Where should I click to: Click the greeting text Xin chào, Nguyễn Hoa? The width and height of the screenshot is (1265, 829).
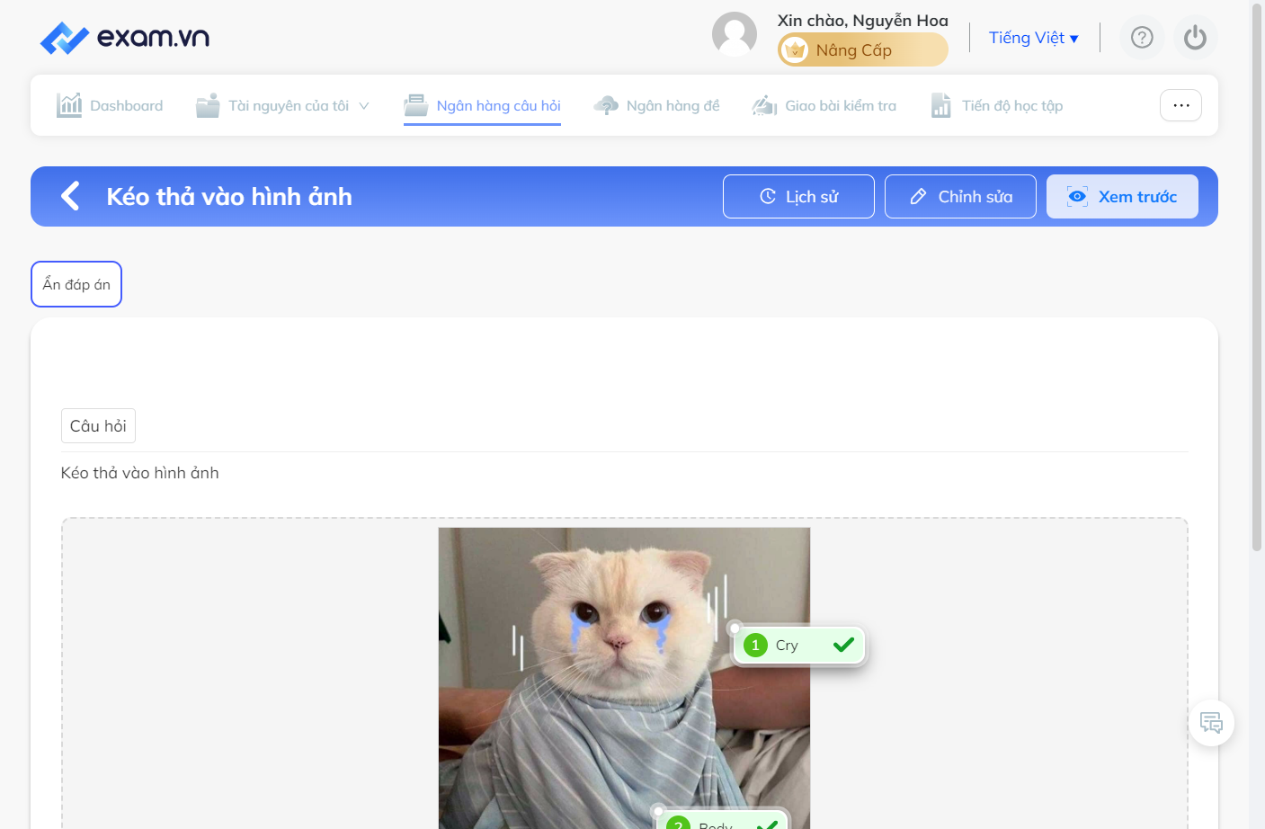(x=863, y=20)
